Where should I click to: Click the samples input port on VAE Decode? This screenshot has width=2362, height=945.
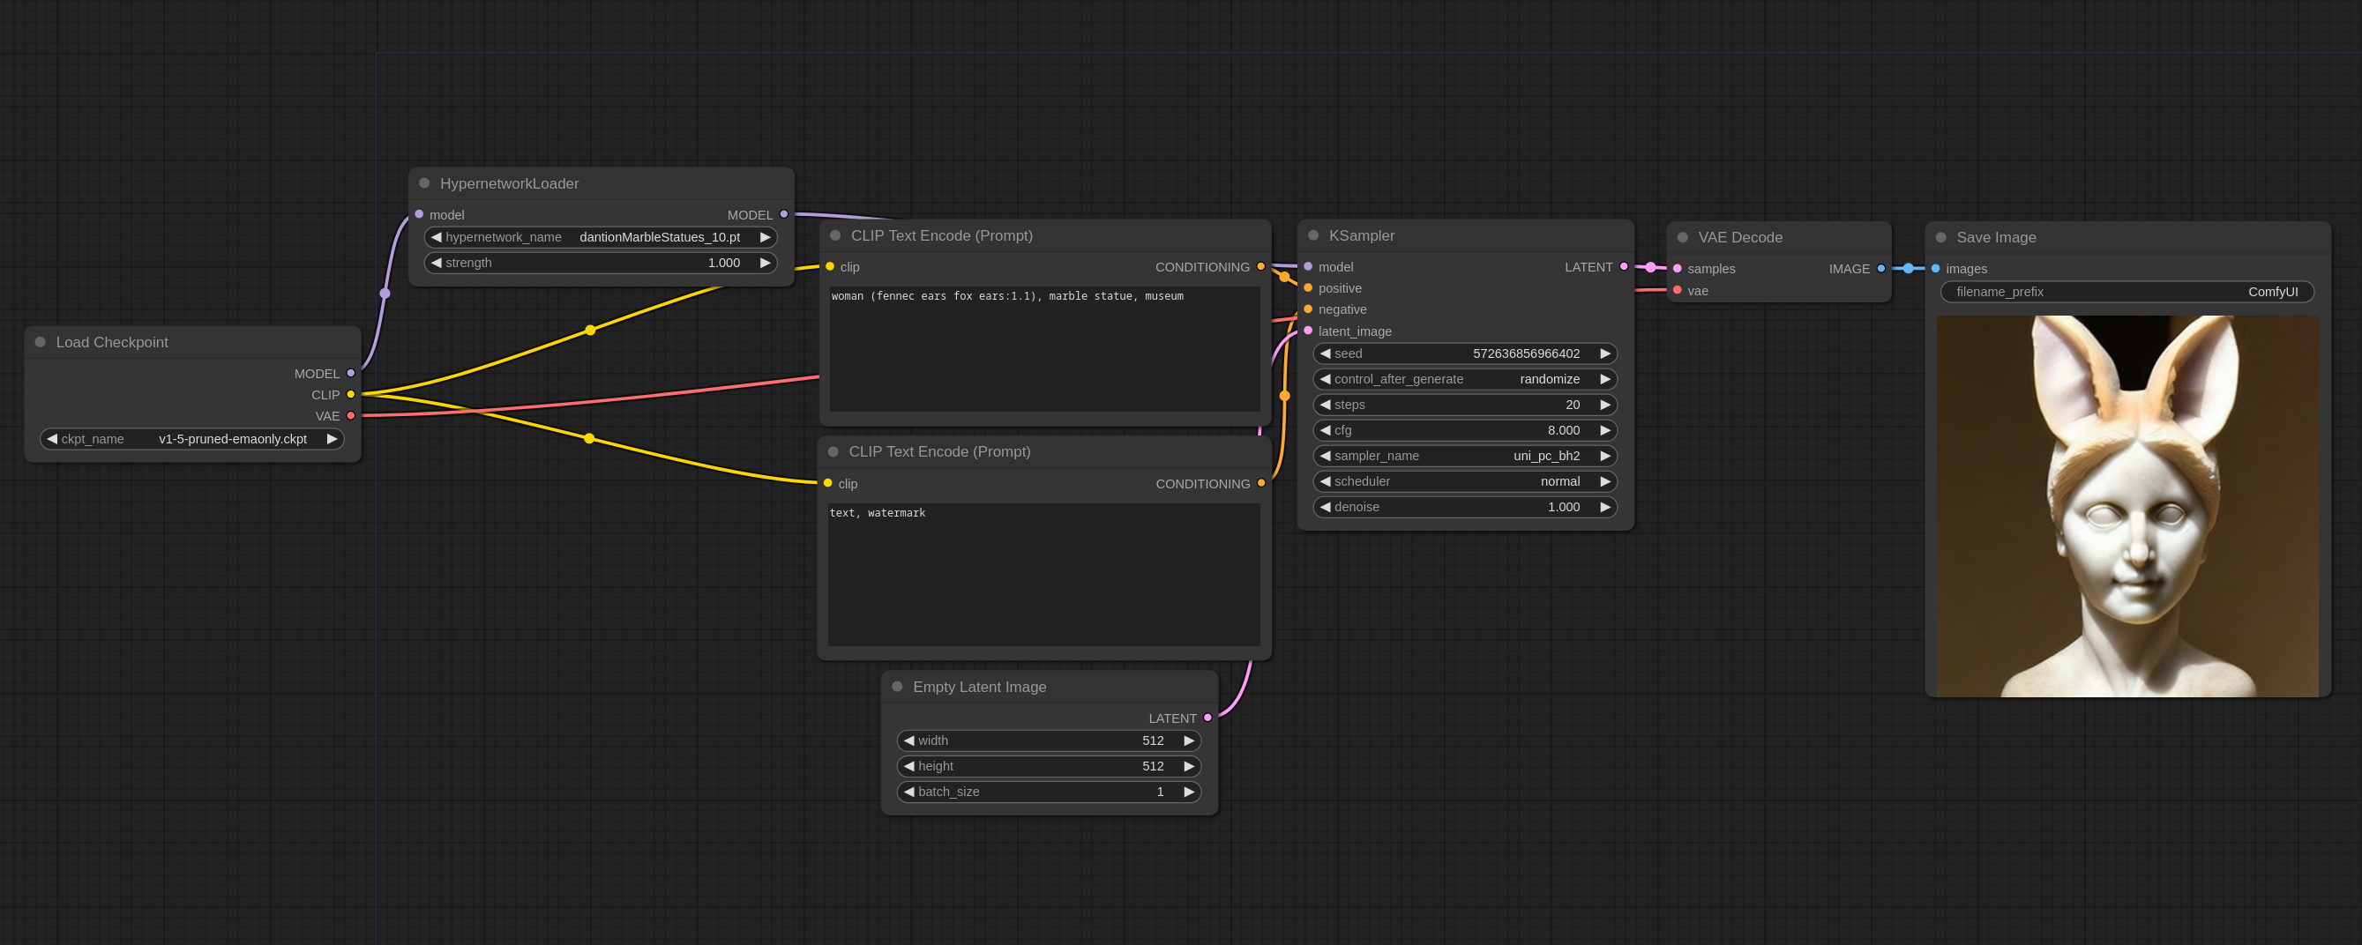[x=1677, y=269]
